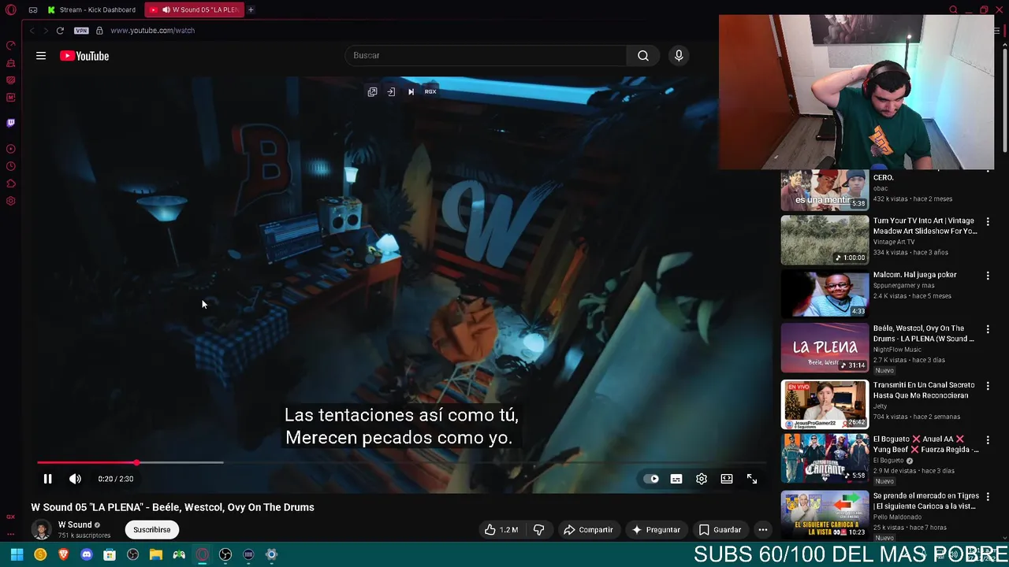Open options for Malcom. Hal juega poker video

[x=988, y=276]
